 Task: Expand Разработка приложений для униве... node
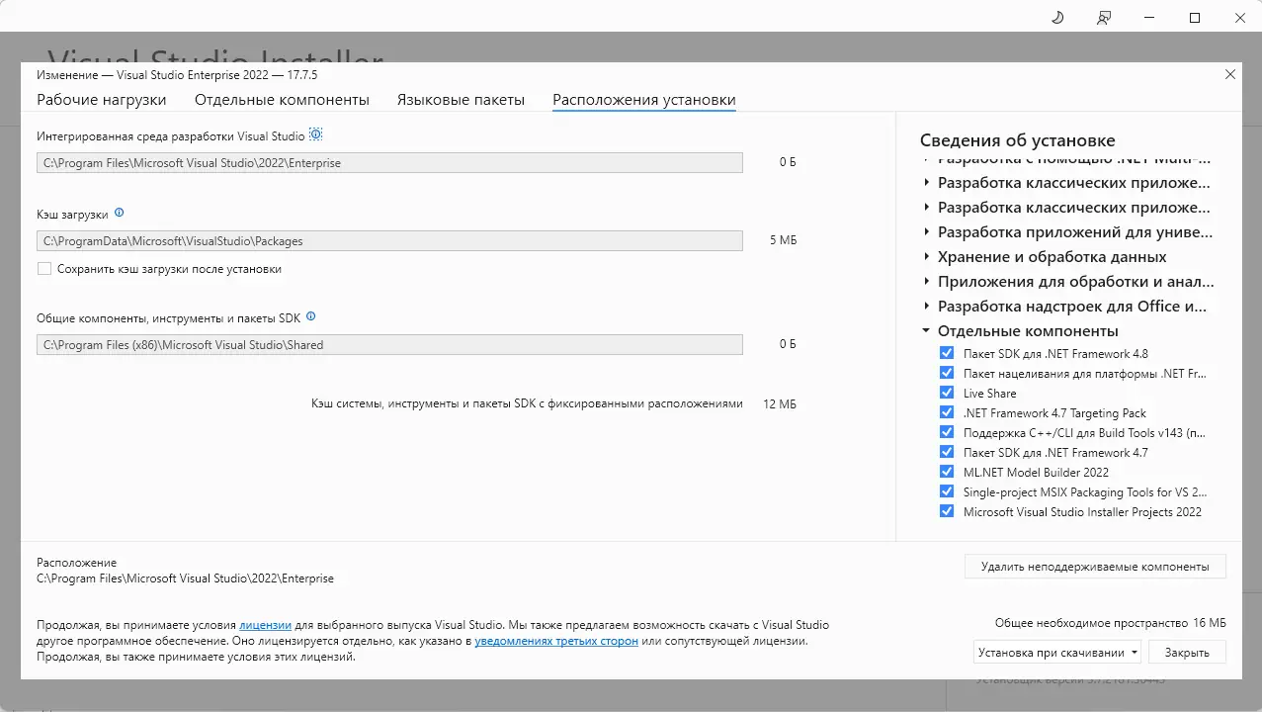click(926, 232)
